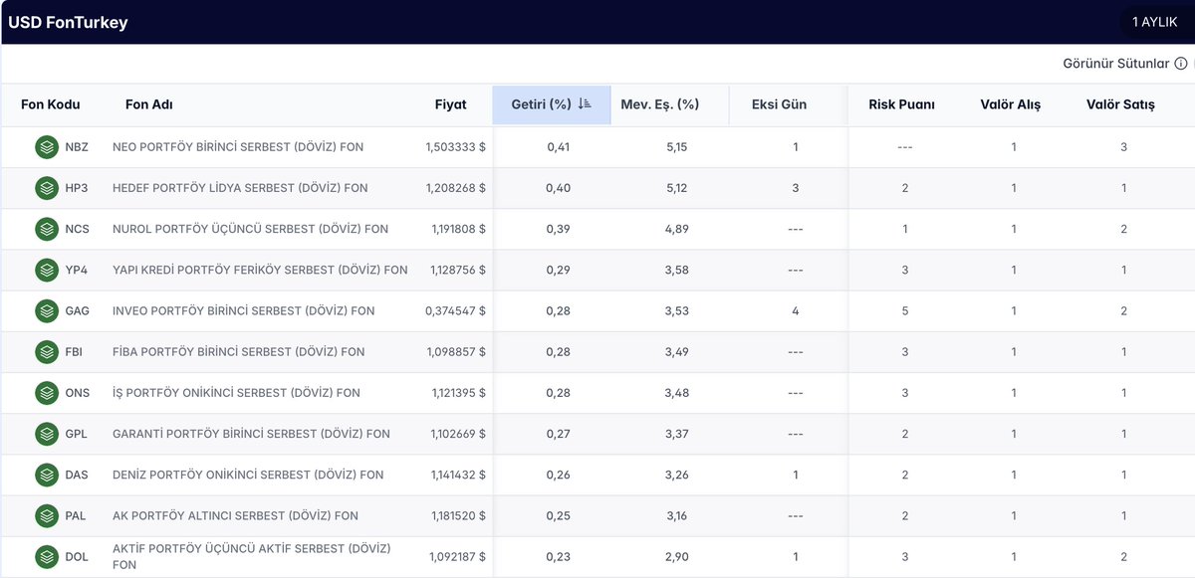
Task: Click the price 0,374547 $
Action: coord(456,311)
